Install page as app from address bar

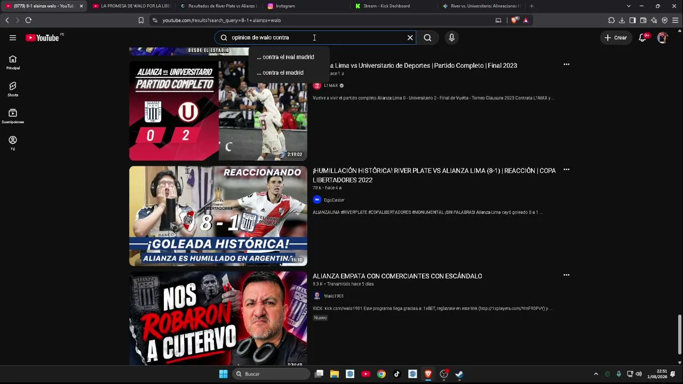point(498,20)
